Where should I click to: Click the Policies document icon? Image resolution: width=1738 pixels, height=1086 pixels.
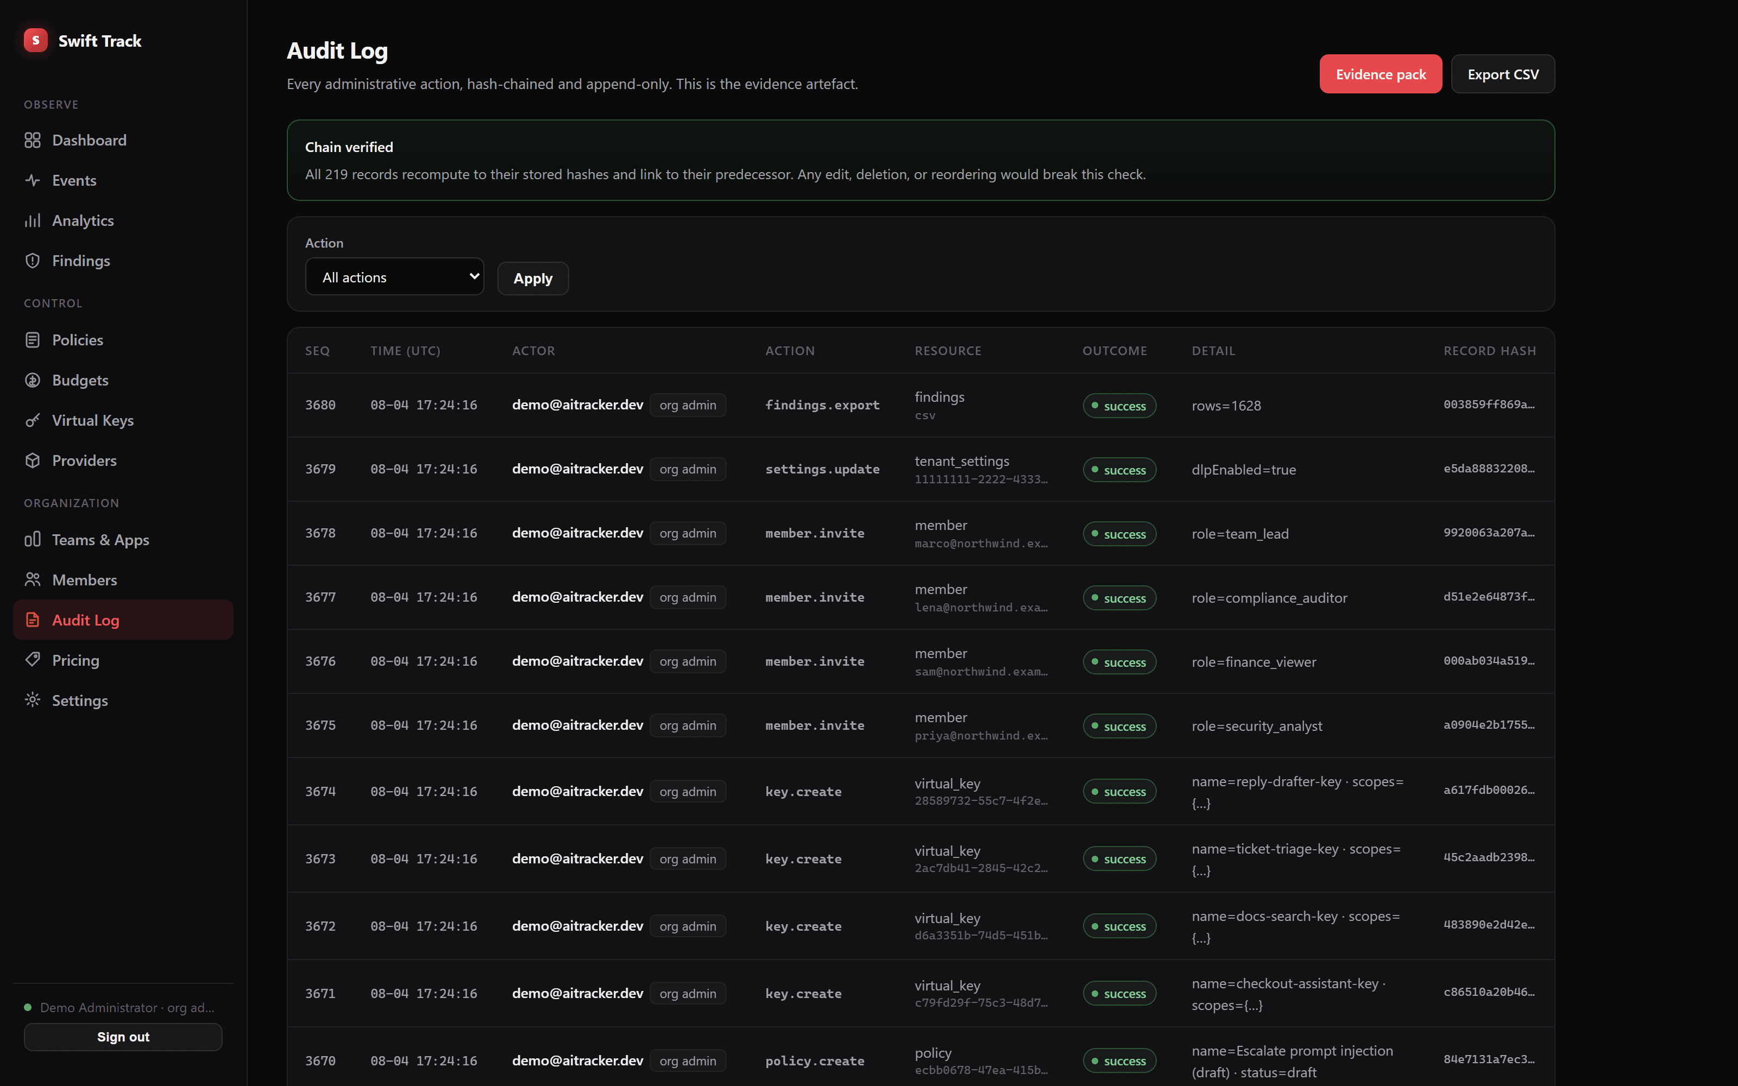(33, 340)
